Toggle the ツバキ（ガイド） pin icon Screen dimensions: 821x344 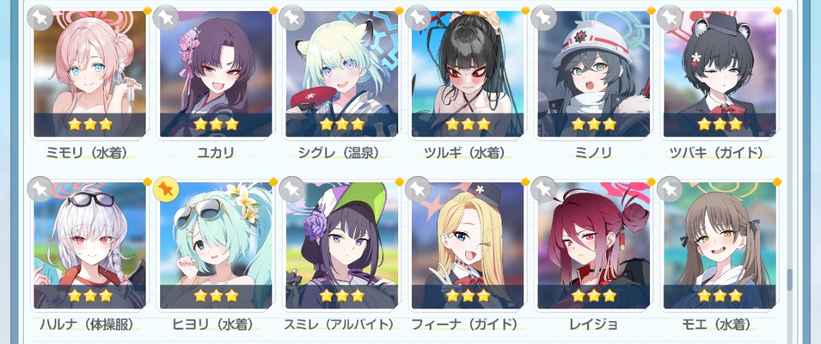click(x=670, y=17)
